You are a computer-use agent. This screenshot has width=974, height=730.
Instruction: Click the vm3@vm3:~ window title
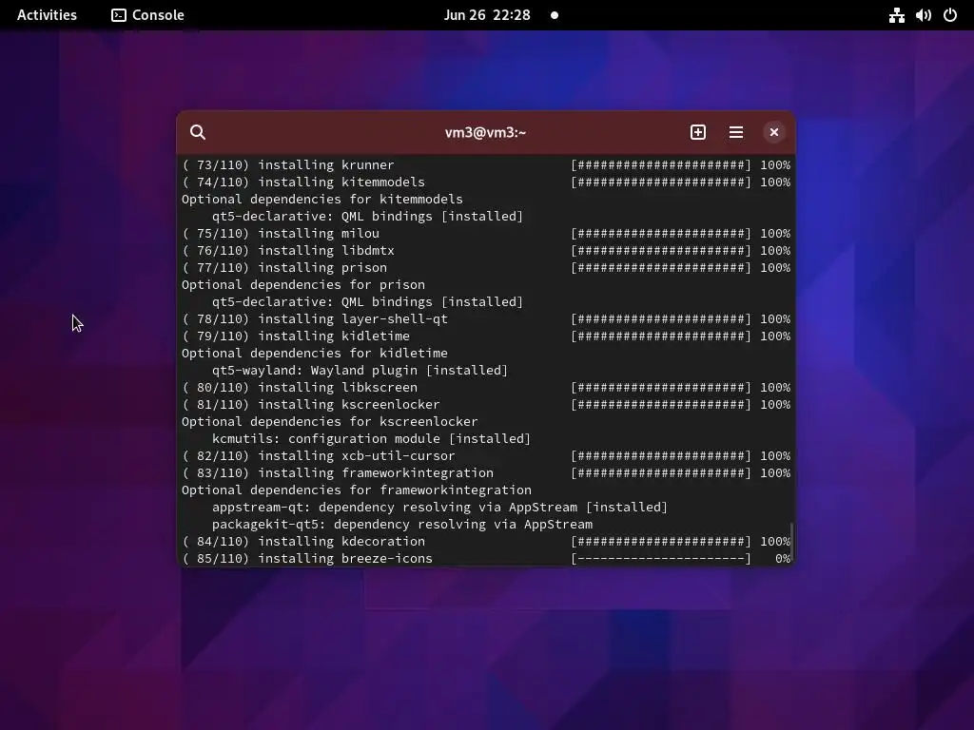click(x=486, y=132)
